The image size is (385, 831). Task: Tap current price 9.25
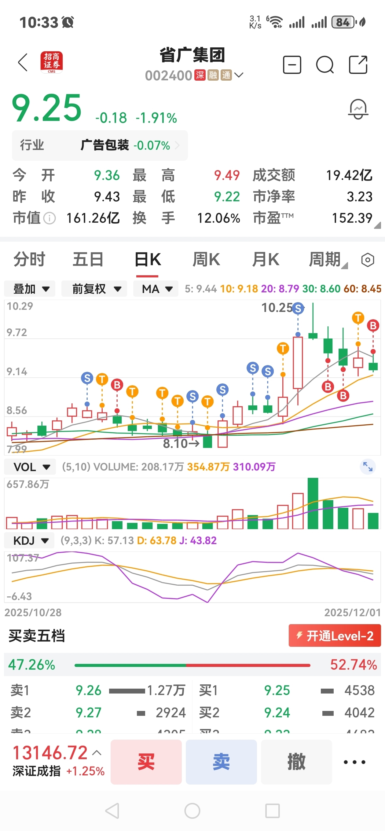tap(47, 108)
